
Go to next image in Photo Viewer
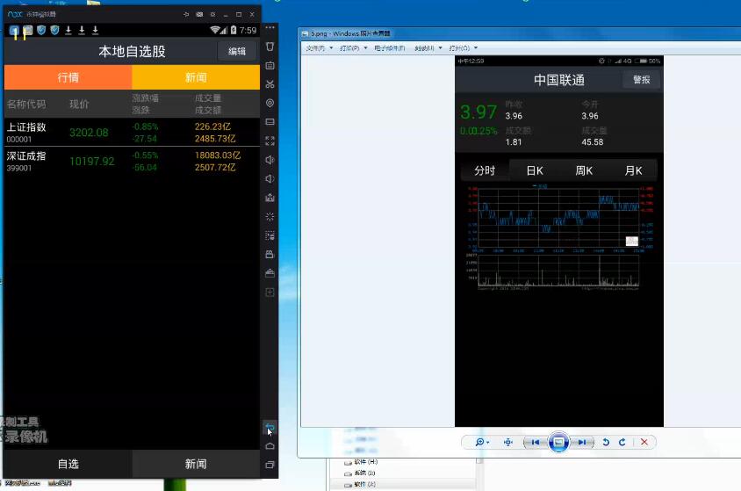(582, 442)
